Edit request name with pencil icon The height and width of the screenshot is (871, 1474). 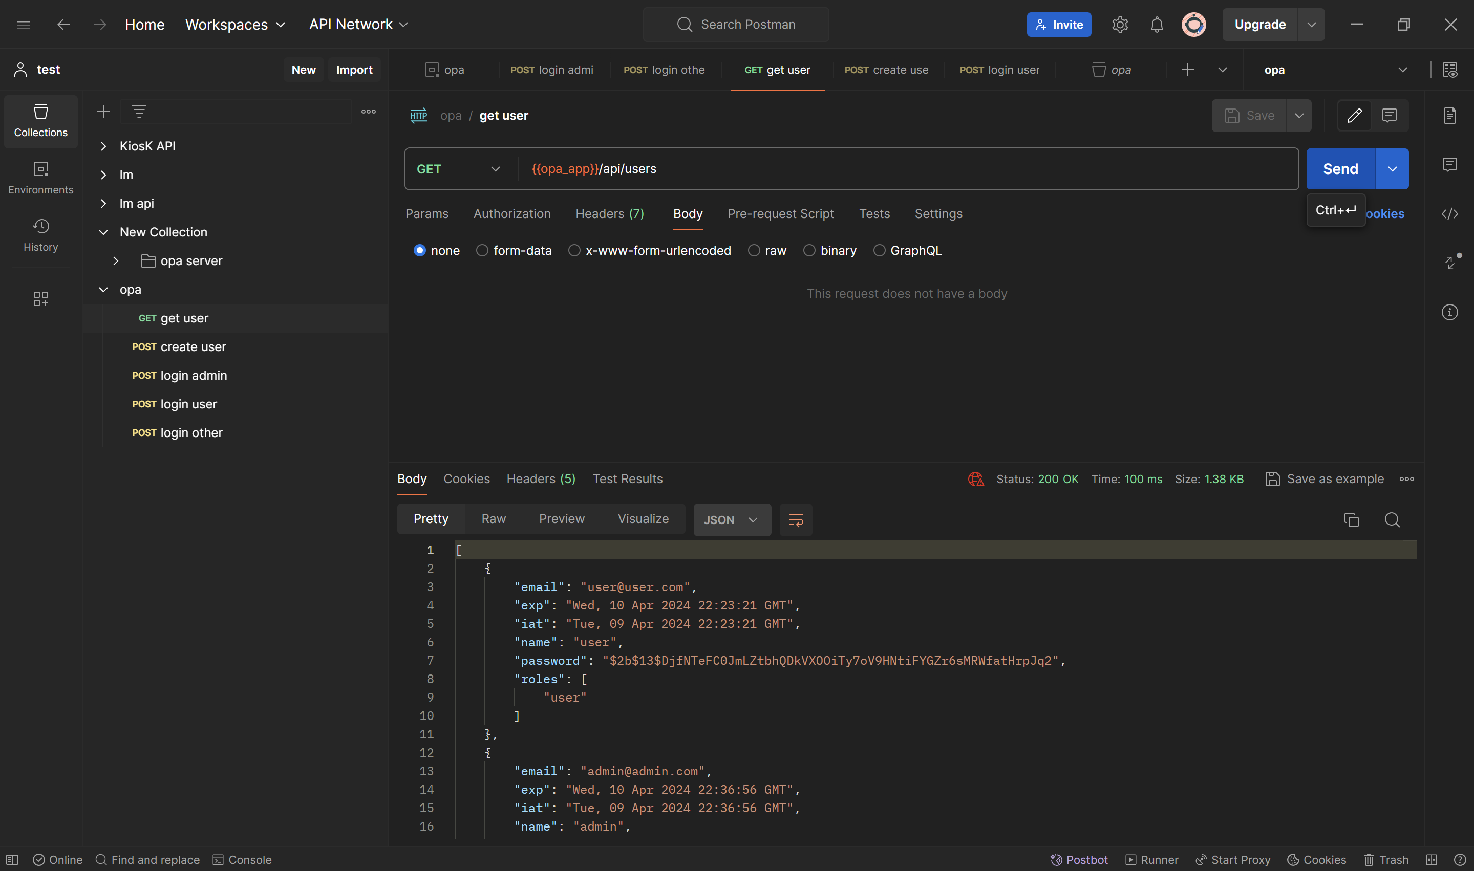[x=1354, y=116]
